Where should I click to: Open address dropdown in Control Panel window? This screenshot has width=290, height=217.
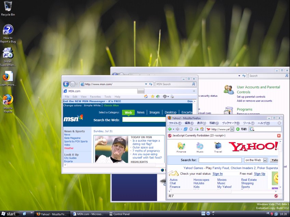pyautogui.click(x=239, y=76)
